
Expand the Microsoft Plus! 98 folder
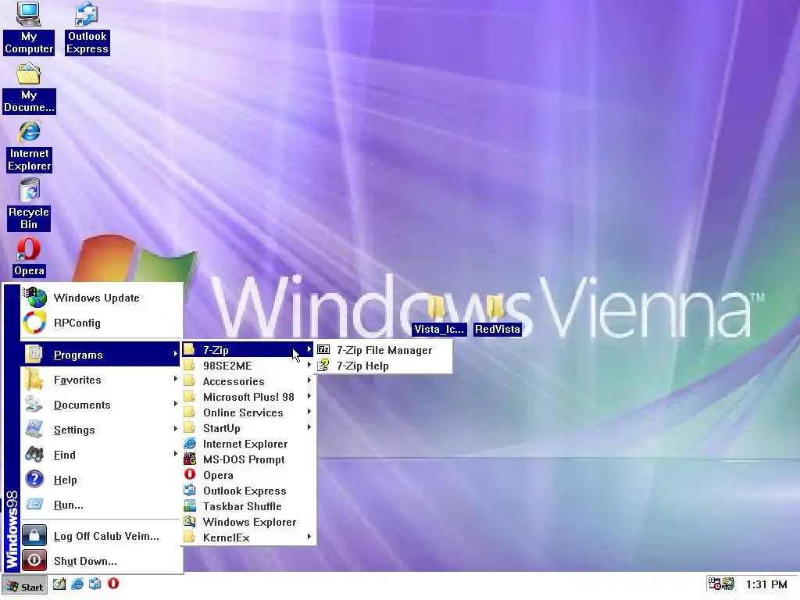[248, 397]
